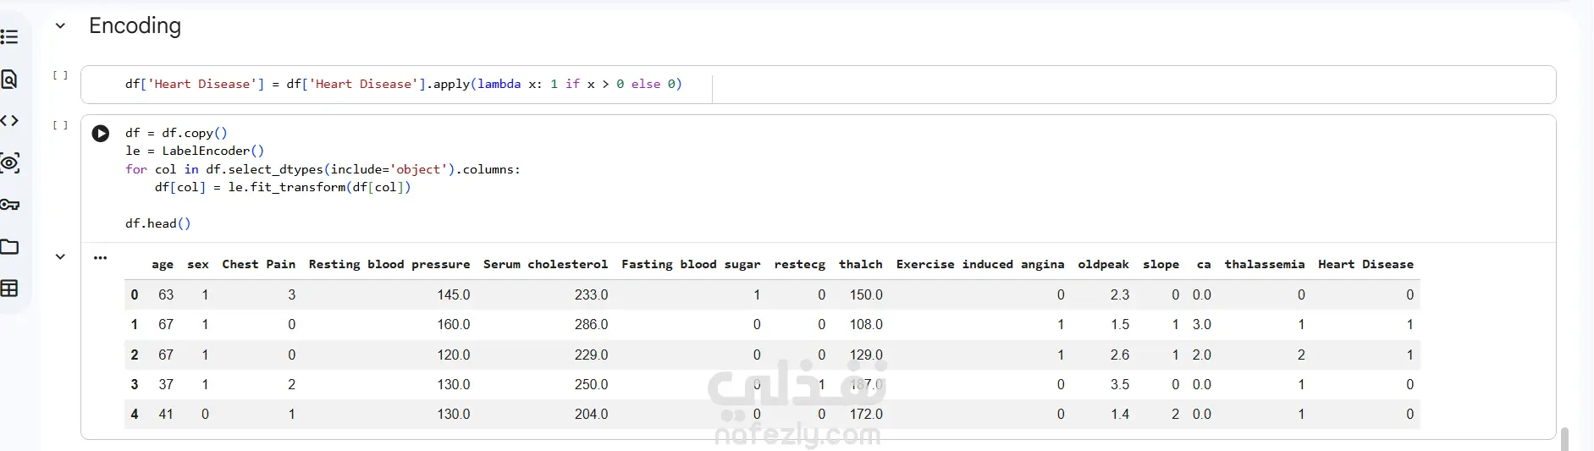The image size is (1594, 451).
Task: Click the restecg column header
Action: pos(800,265)
